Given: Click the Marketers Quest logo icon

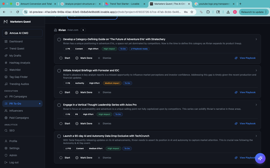Looking at the screenshot, I should tap(5, 21).
